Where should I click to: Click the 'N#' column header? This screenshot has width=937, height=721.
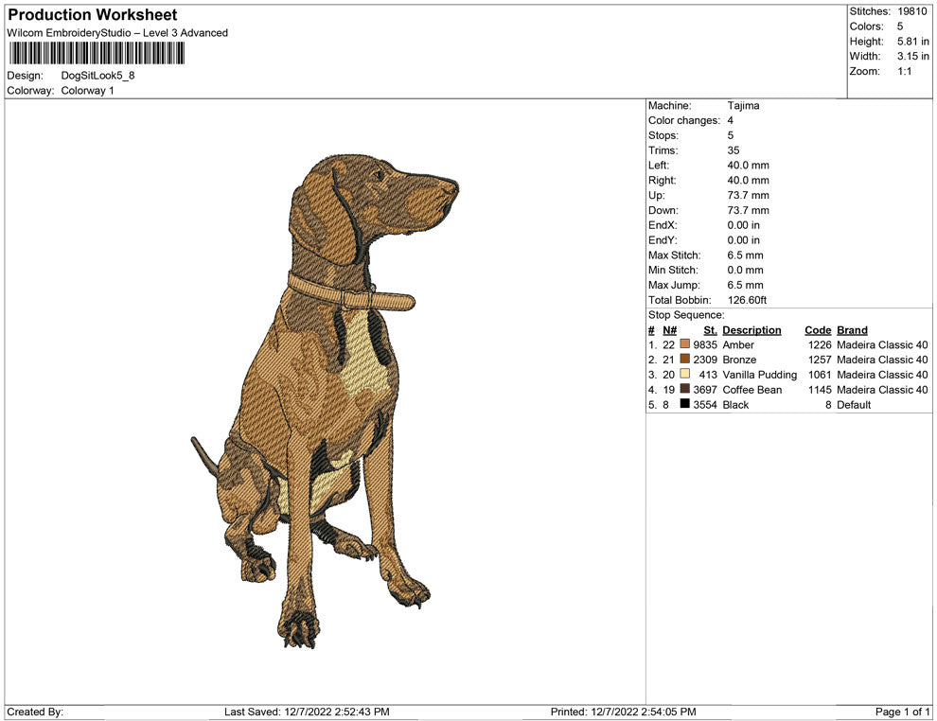(670, 330)
